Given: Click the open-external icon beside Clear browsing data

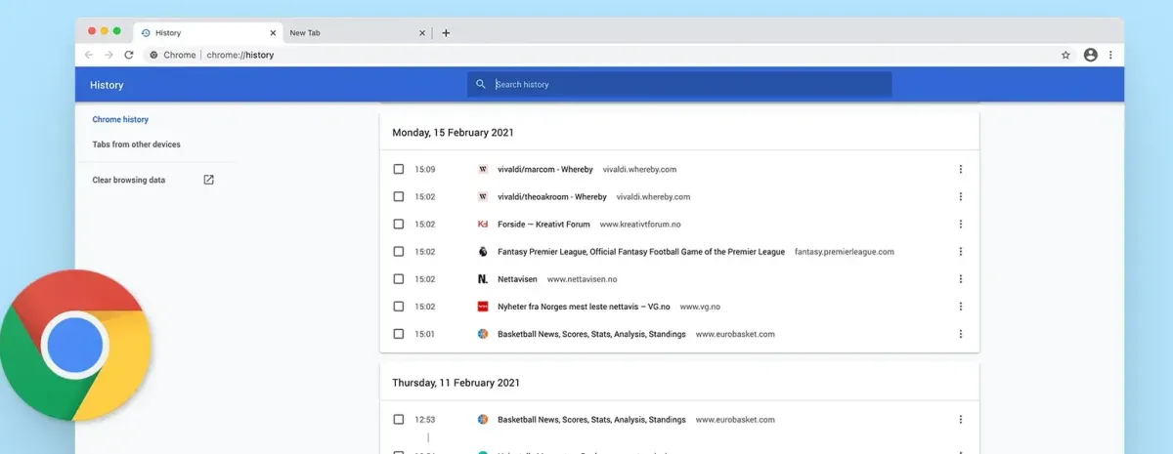Looking at the screenshot, I should (x=208, y=180).
